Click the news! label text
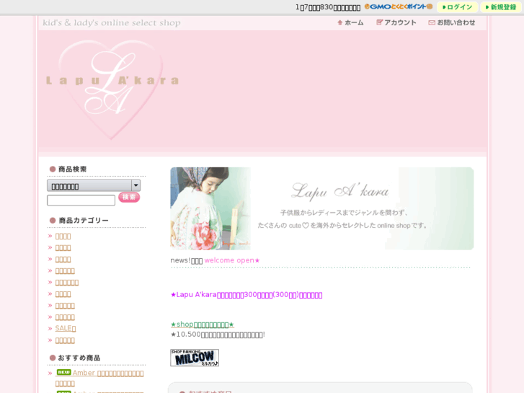524x393 pixels. tap(180, 260)
